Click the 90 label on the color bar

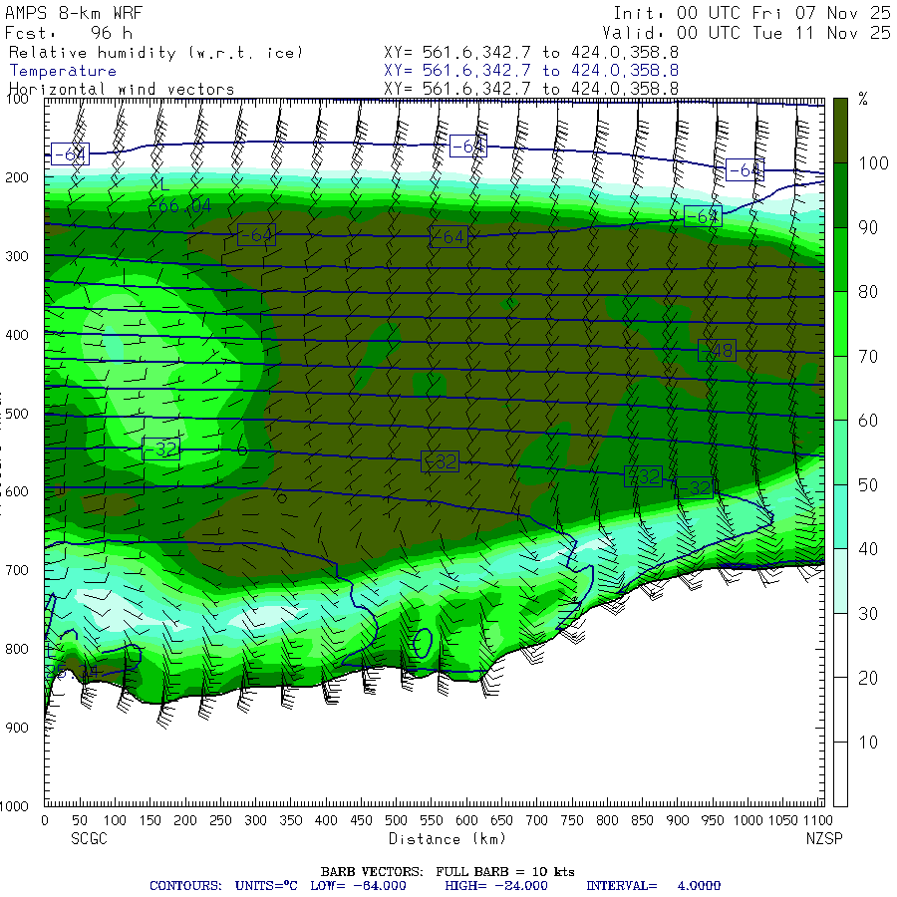(868, 227)
